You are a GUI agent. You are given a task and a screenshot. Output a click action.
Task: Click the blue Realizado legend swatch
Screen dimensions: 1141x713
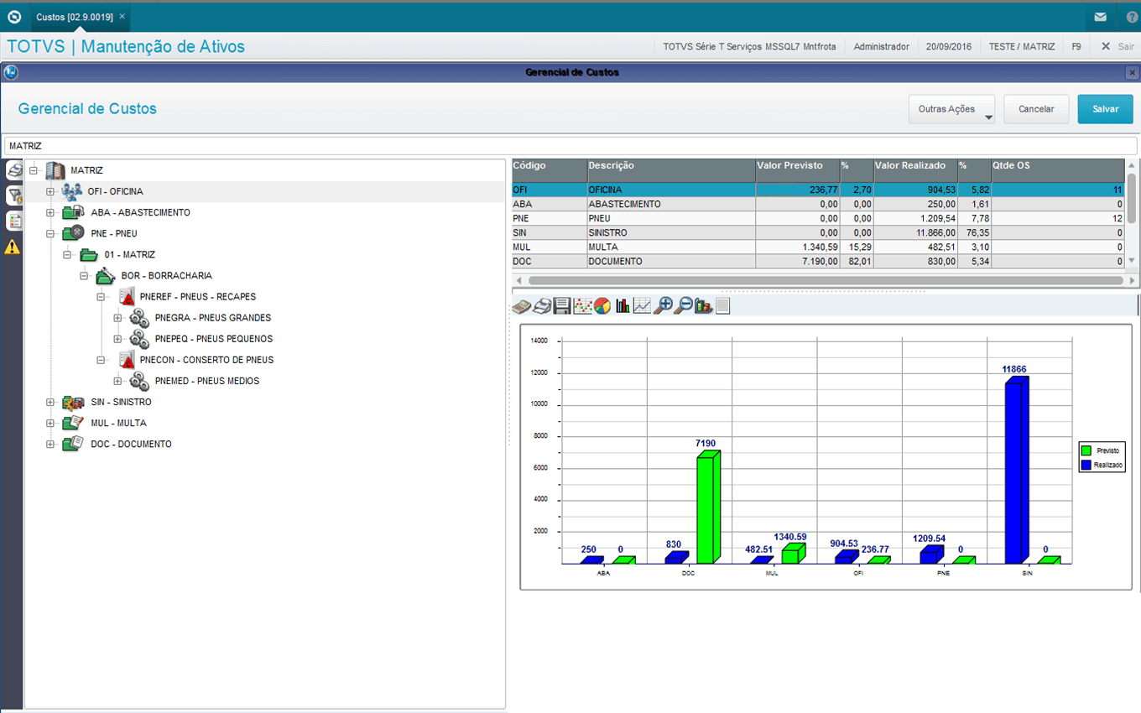[x=1087, y=465]
